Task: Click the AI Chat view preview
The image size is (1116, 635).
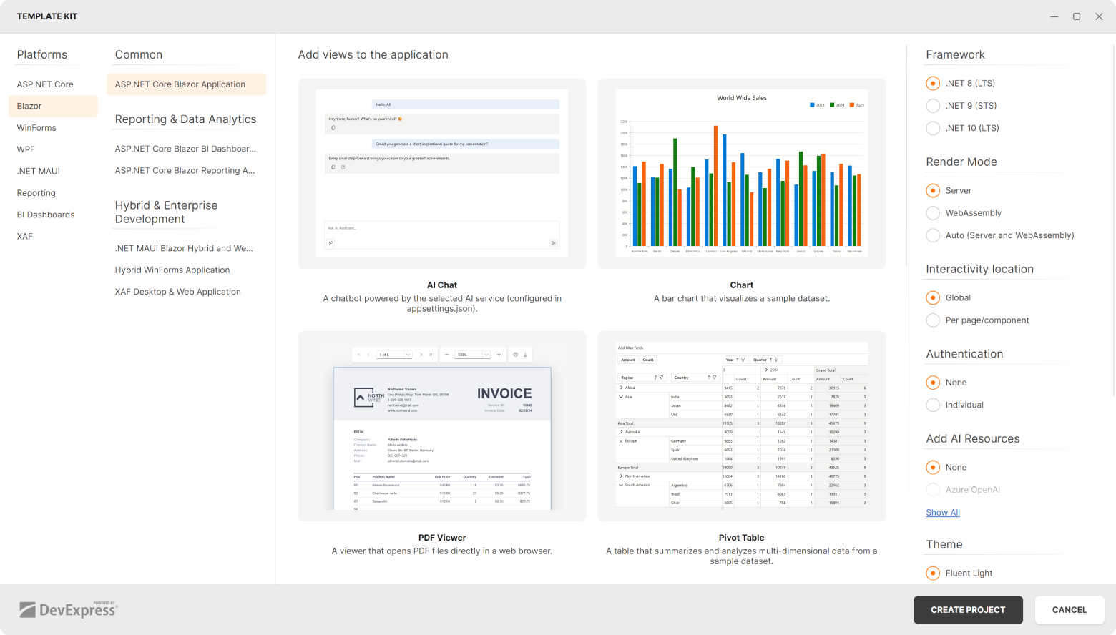Action: 442,173
